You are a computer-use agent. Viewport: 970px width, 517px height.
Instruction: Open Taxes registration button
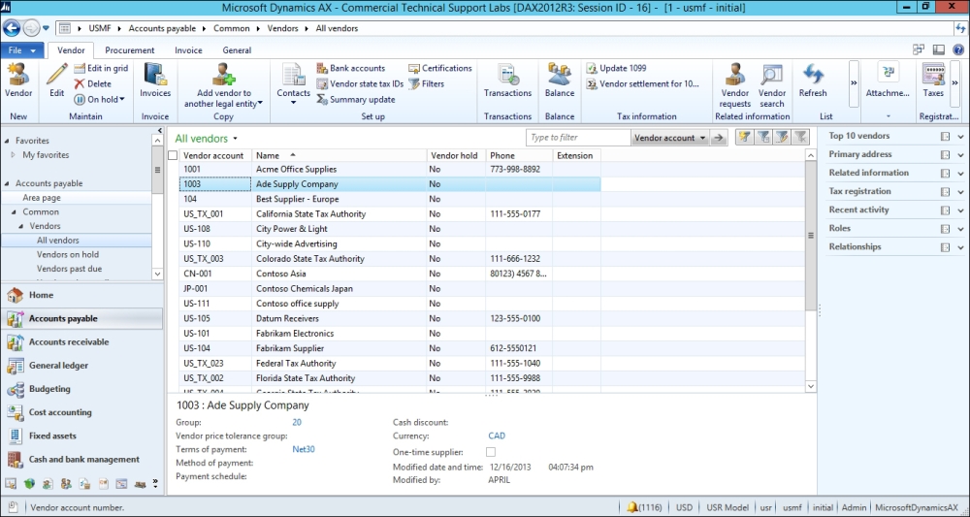coord(933,81)
